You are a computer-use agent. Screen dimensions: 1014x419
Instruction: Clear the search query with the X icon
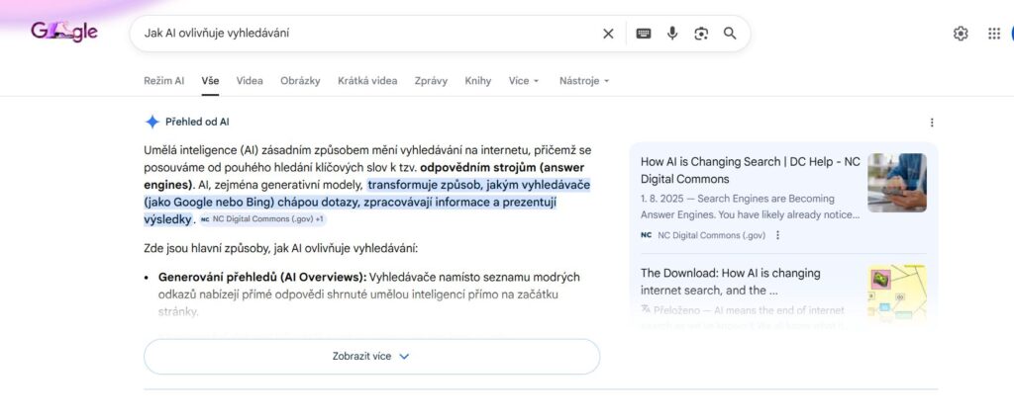point(608,34)
